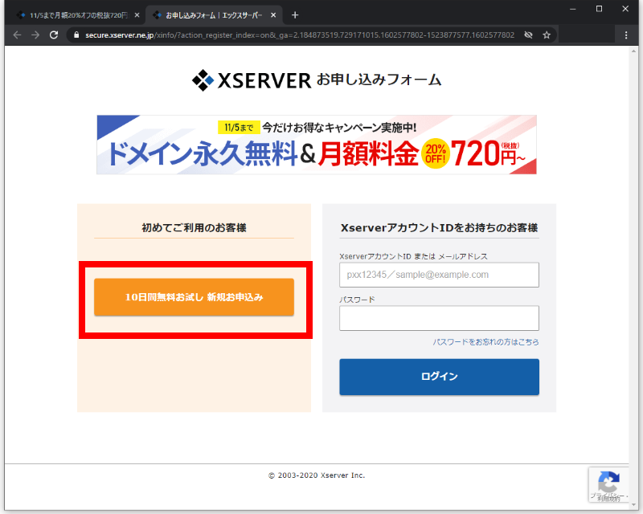Open a new tab with the plus button
The image size is (643, 514).
tap(295, 15)
